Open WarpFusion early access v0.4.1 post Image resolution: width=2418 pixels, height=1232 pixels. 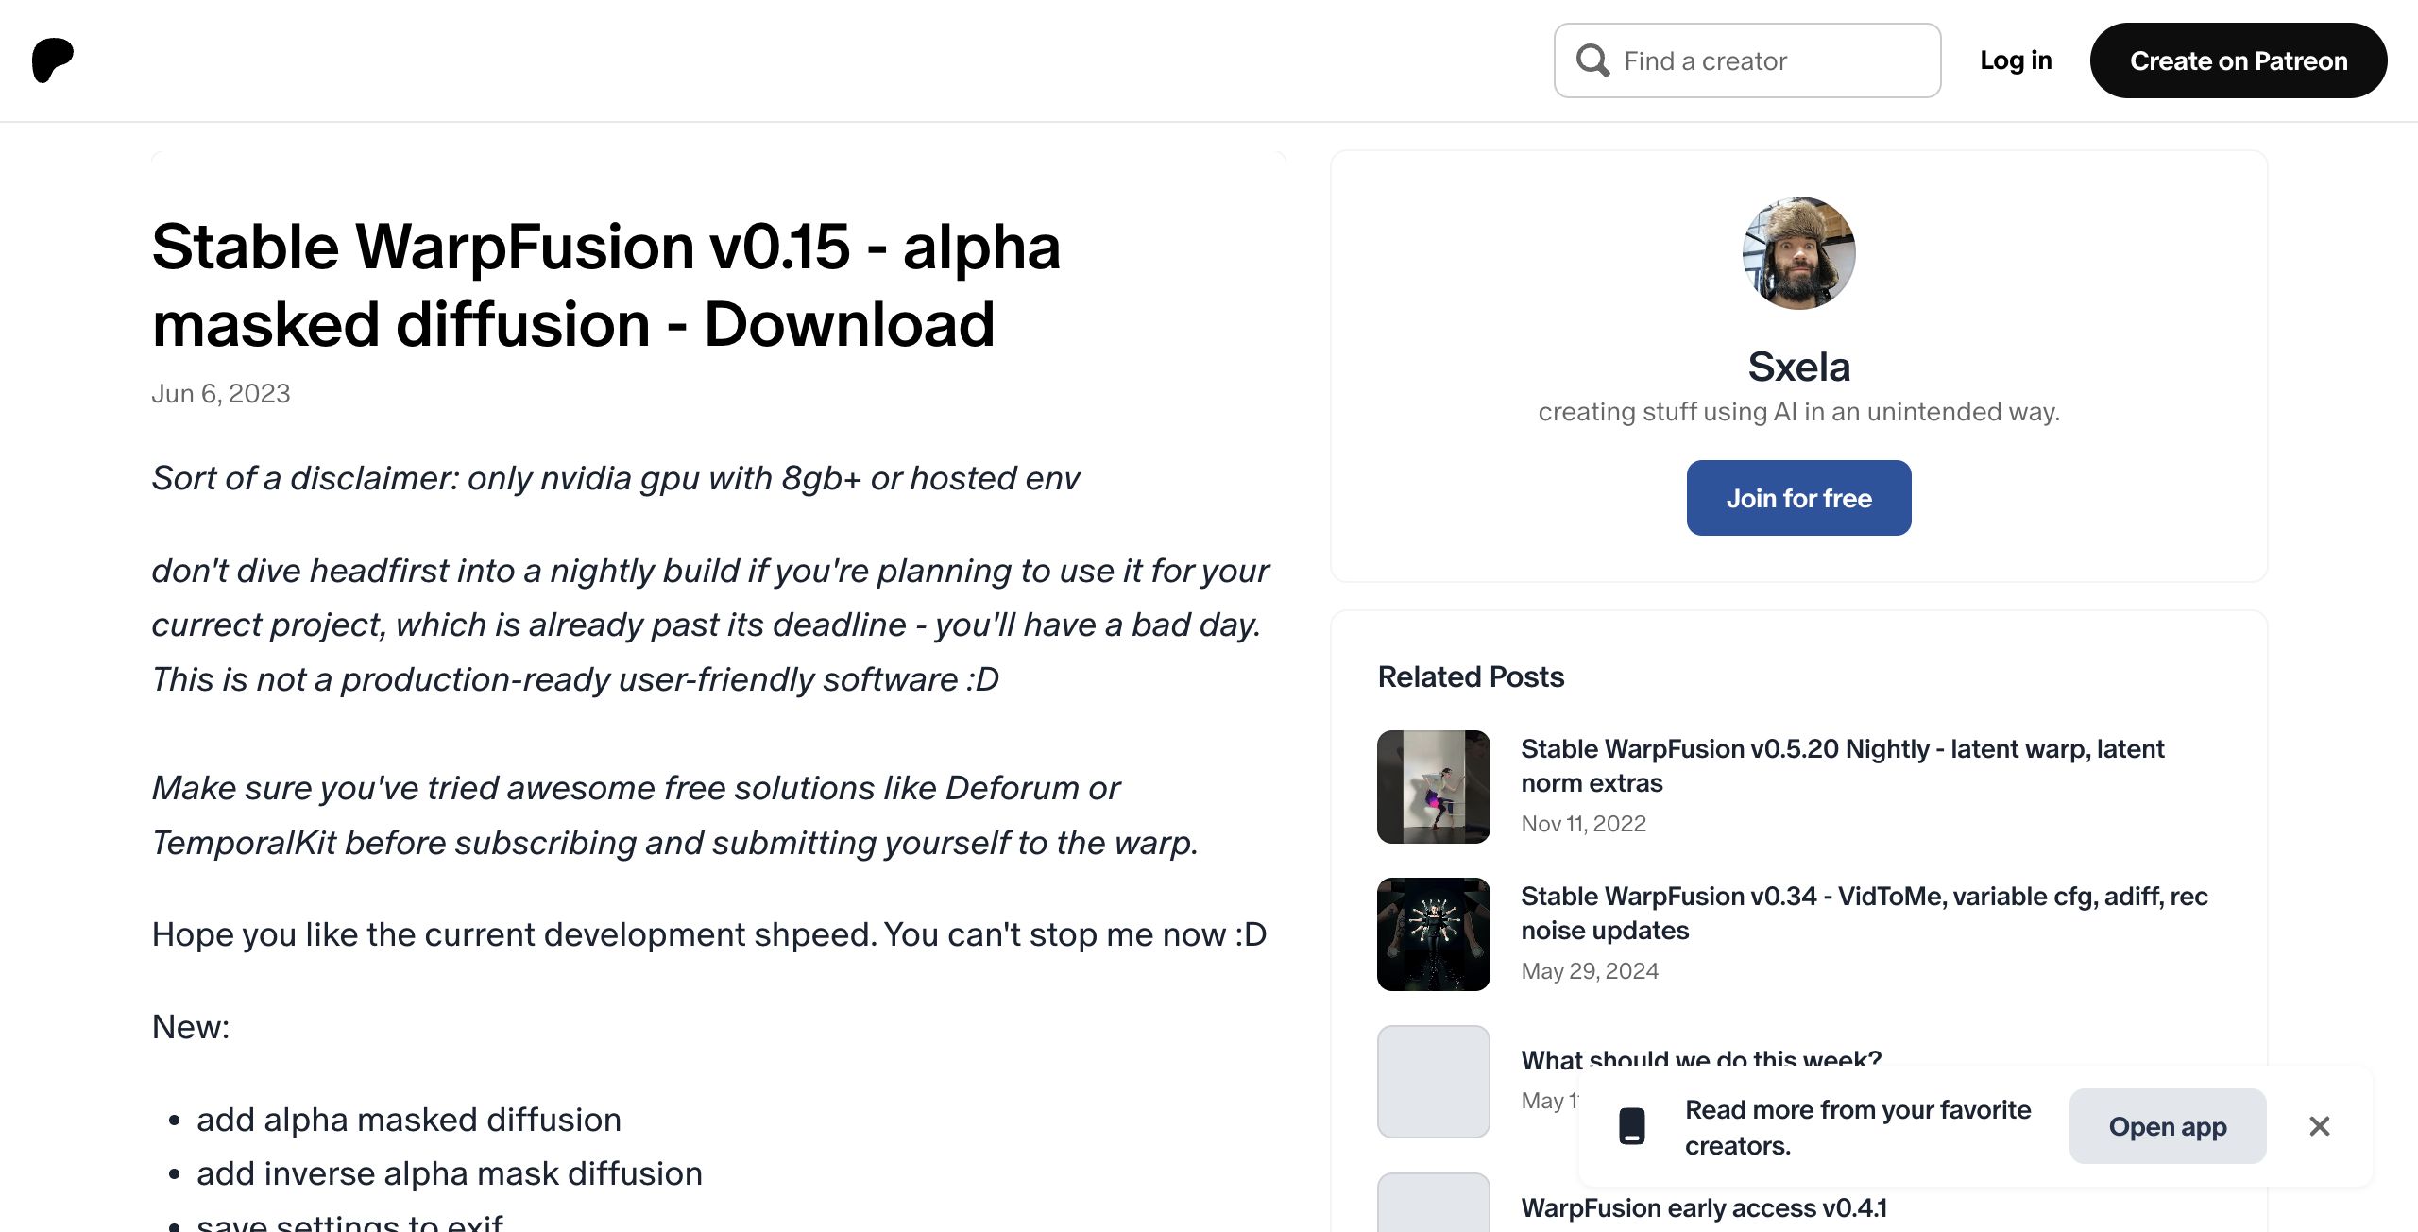point(1704,1207)
